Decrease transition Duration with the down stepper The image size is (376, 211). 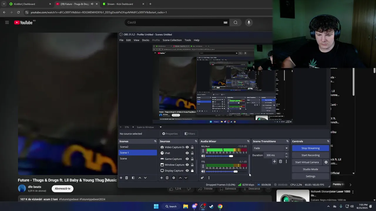point(286,156)
